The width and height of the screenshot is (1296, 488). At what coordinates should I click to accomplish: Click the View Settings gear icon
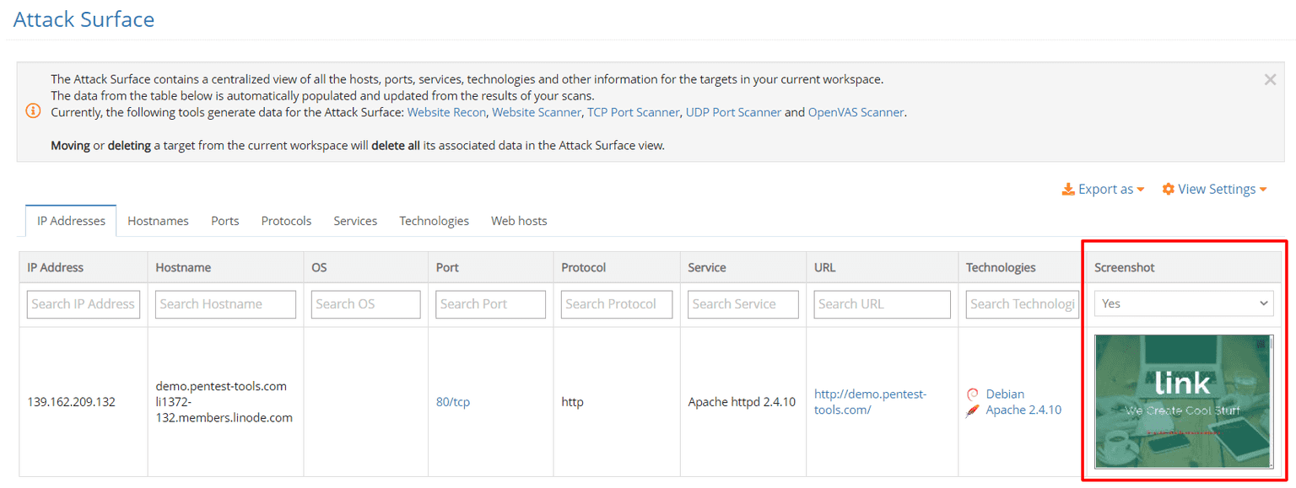tap(1168, 190)
